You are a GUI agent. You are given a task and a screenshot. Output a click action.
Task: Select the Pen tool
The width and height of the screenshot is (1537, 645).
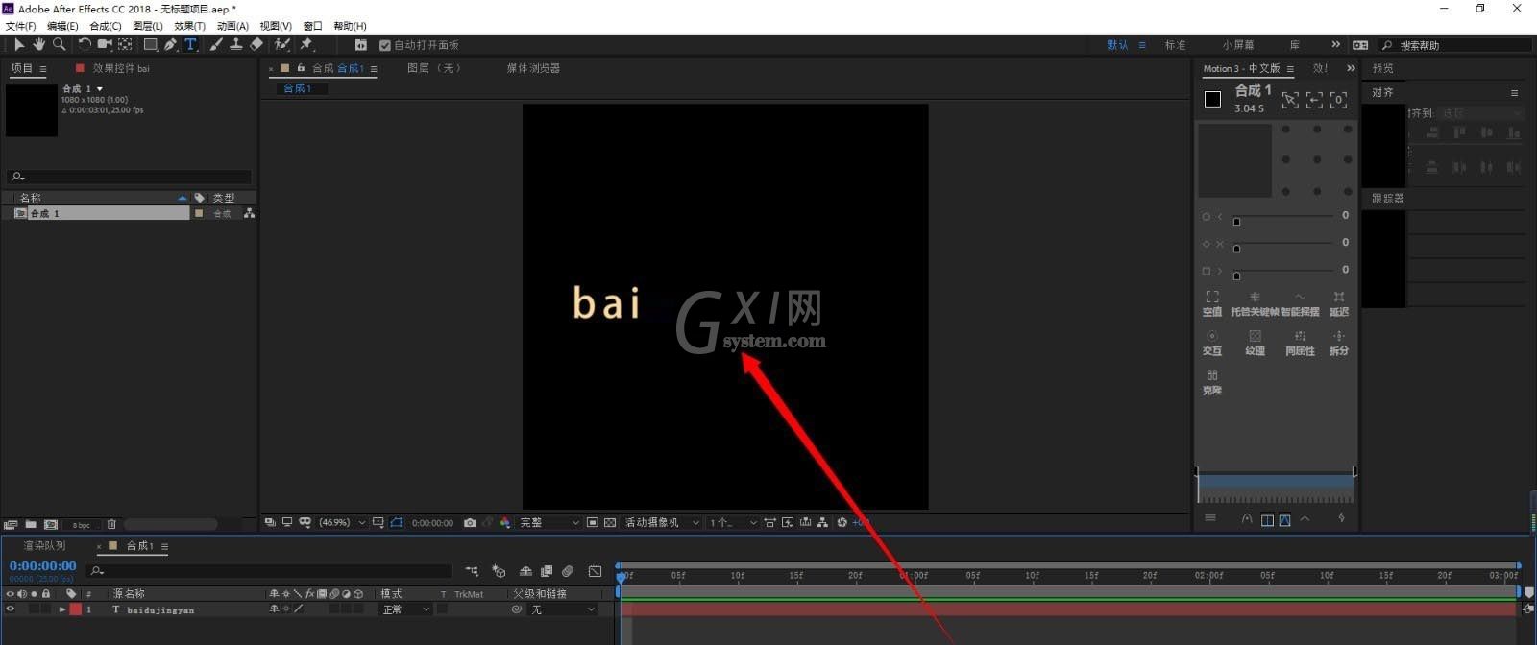pos(170,44)
